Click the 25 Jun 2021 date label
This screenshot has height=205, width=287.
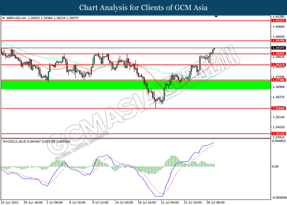pyautogui.click(x=11, y=202)
